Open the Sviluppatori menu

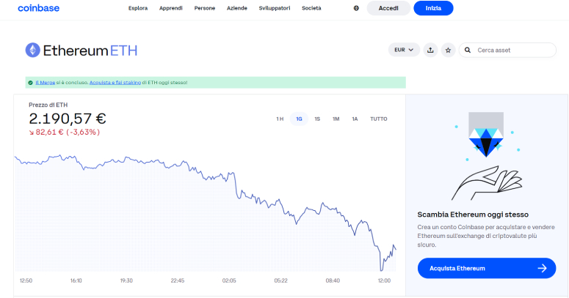(x=275, y=8)
